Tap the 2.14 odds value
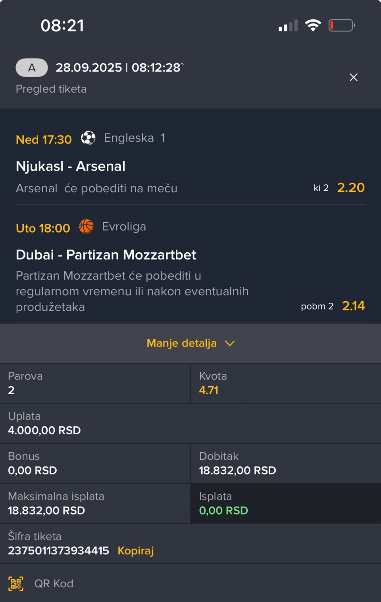This screenshot has height=602, width=381. pos(353,306)
